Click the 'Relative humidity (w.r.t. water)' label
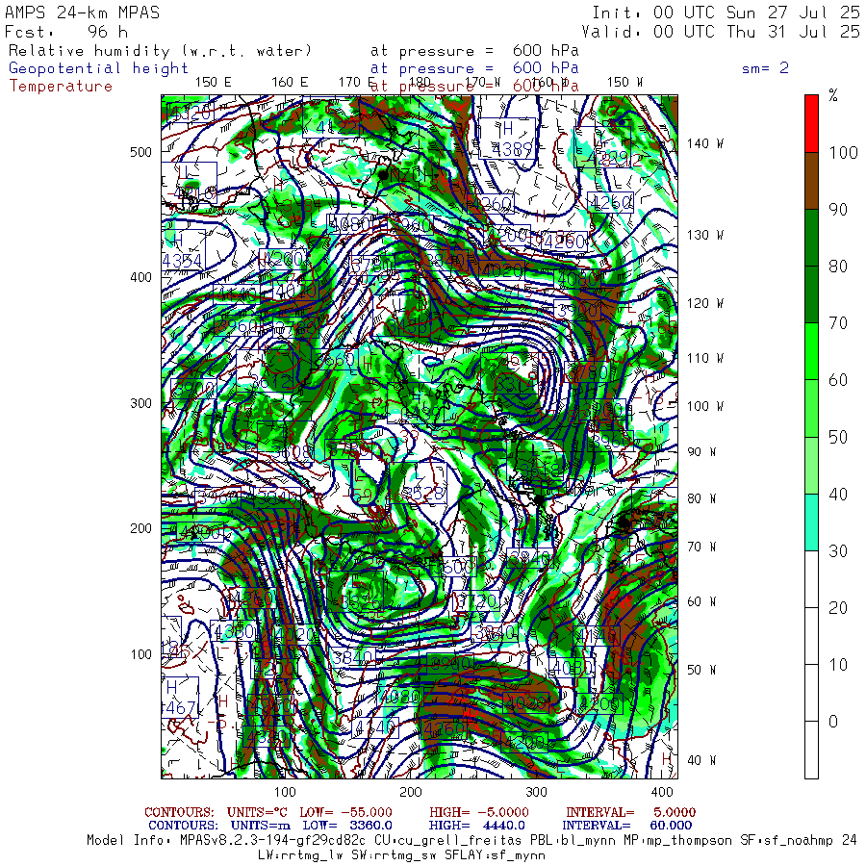This screenshot has width=866, height=866. pos(160,51)
